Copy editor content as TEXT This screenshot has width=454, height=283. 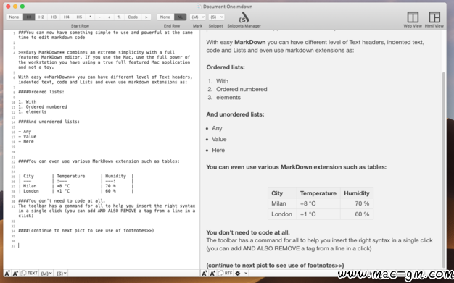29,273
